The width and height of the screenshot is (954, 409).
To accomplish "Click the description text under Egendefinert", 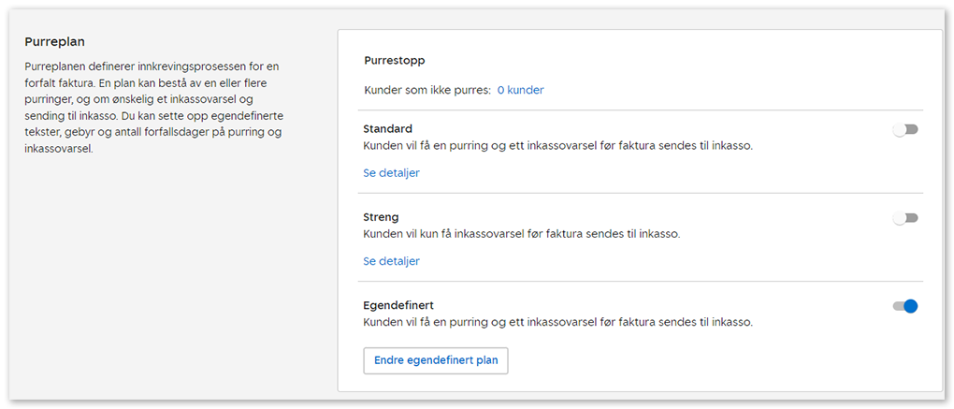I will click(557, 322).
